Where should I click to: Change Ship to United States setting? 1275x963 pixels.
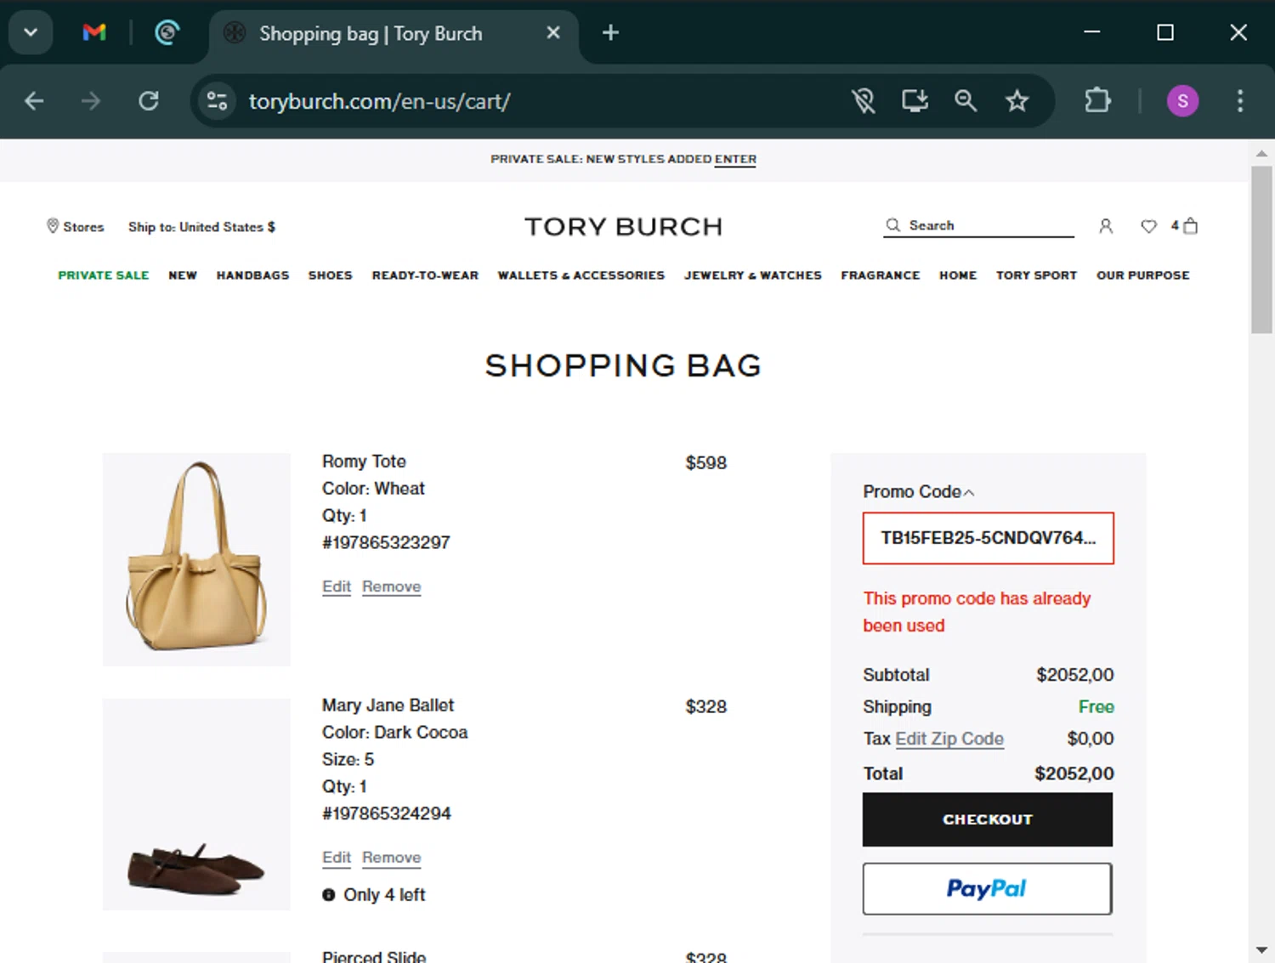point(201,227)
